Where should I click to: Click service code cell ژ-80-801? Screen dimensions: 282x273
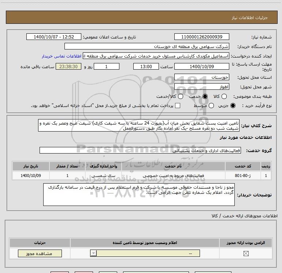[x=243, y=176]
